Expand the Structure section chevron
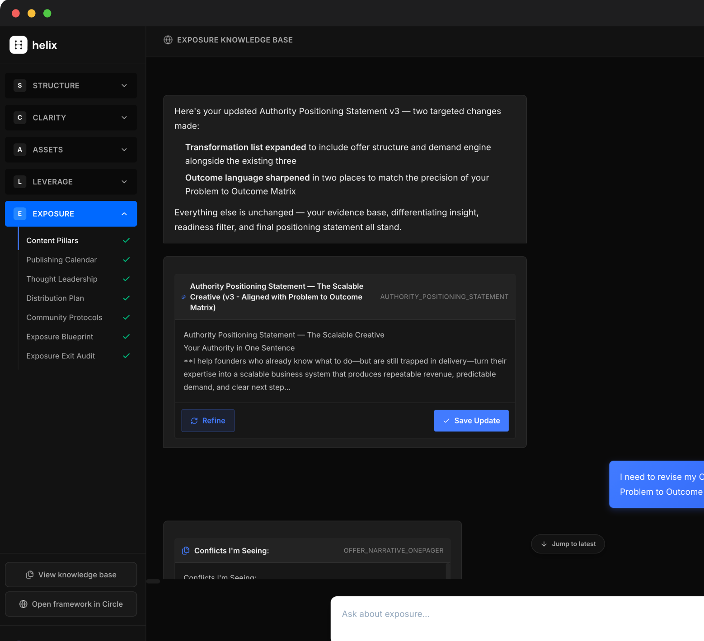Viewport: 704px width, 641px height. [x=124, y=85]
